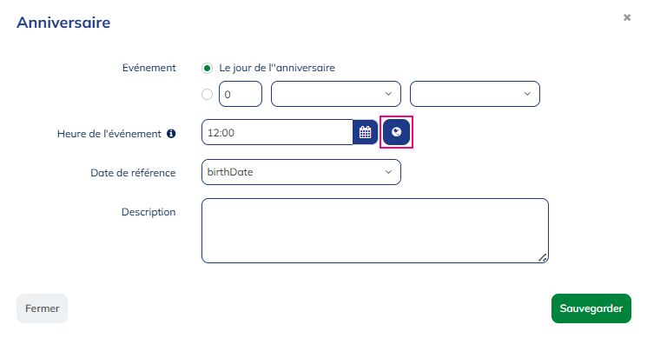Viewport: 647px width, 338px height.
Task: Click the Heure de l'événement label
Action: pos(109,134)
